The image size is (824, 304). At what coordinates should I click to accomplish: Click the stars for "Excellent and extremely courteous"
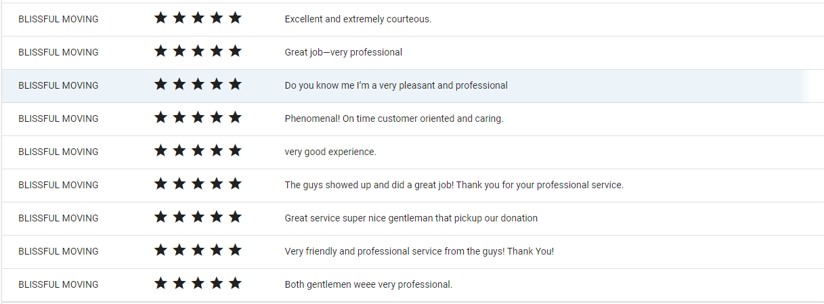tap(198, 18)
